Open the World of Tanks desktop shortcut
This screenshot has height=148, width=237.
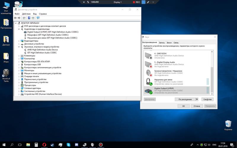point(6,76)
